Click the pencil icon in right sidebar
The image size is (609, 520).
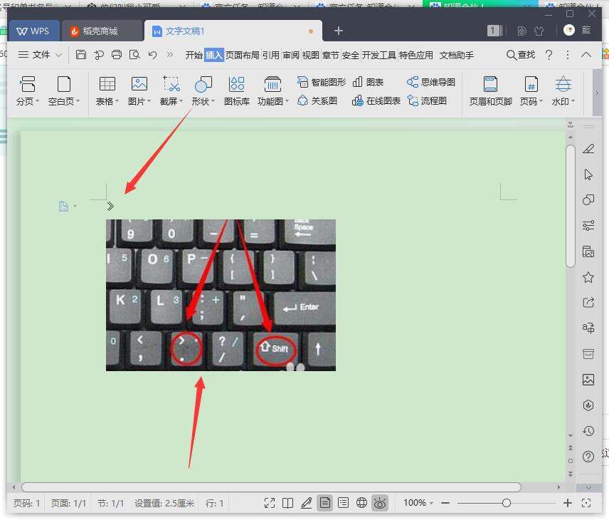pos(588,149)
